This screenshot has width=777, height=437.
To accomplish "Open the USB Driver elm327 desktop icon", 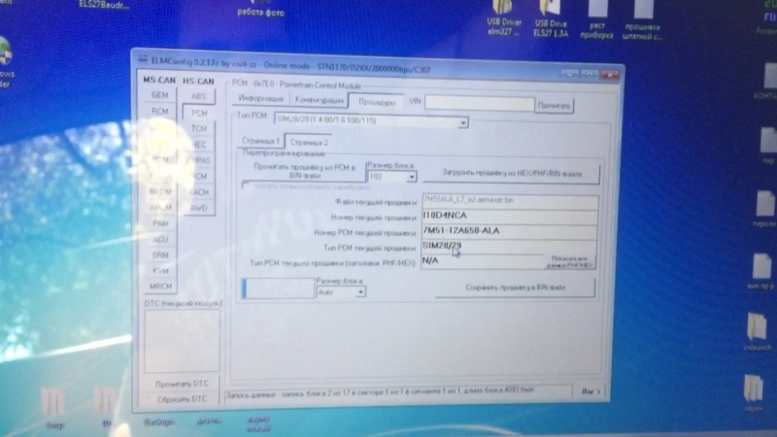I will 502,27.
